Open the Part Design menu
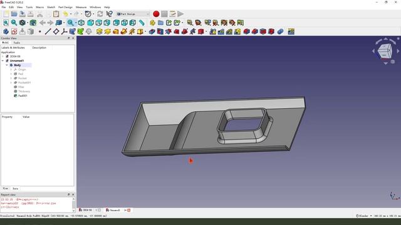Viewport: 401px width, 225px height. (65, 7)
